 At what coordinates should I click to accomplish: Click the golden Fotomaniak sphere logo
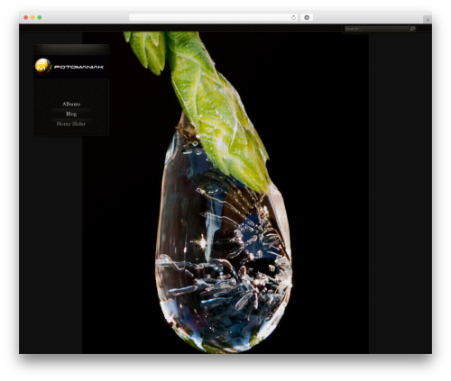click(43, 66)
